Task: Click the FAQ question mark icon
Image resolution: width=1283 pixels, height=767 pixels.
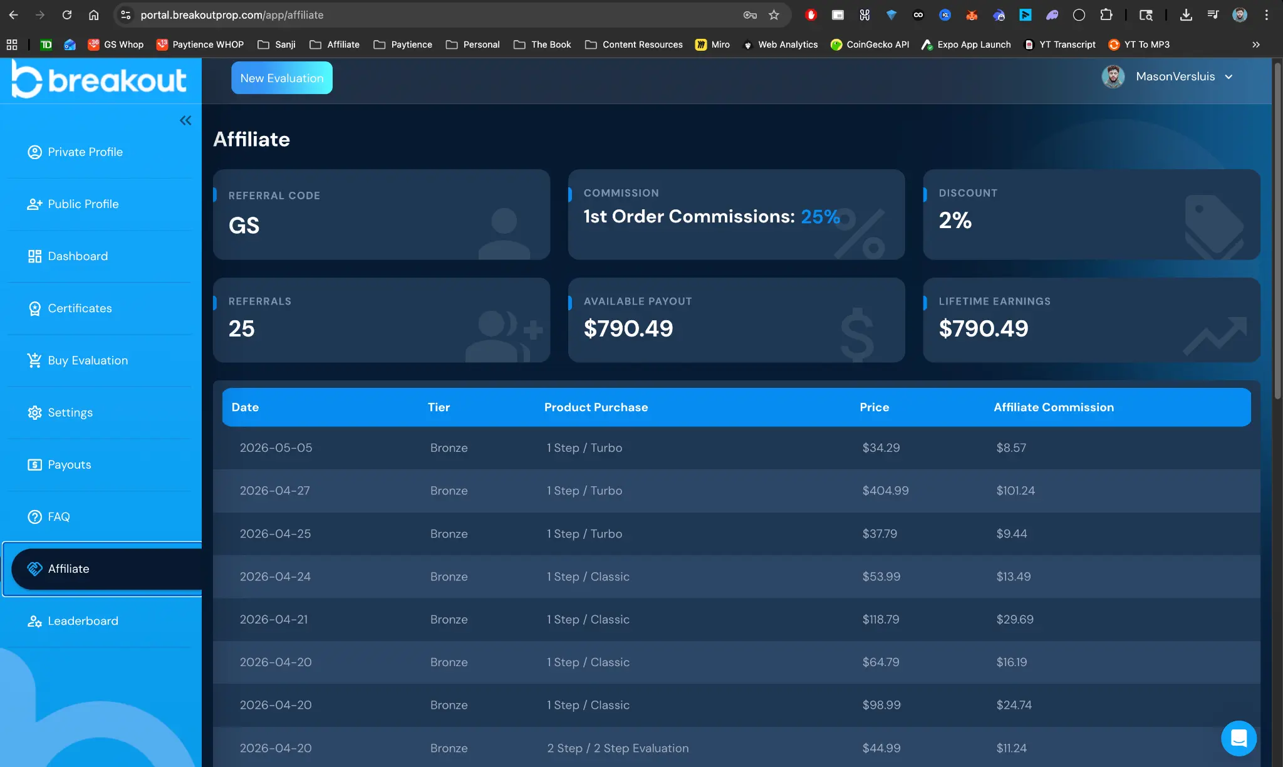Action: [34, 516]
